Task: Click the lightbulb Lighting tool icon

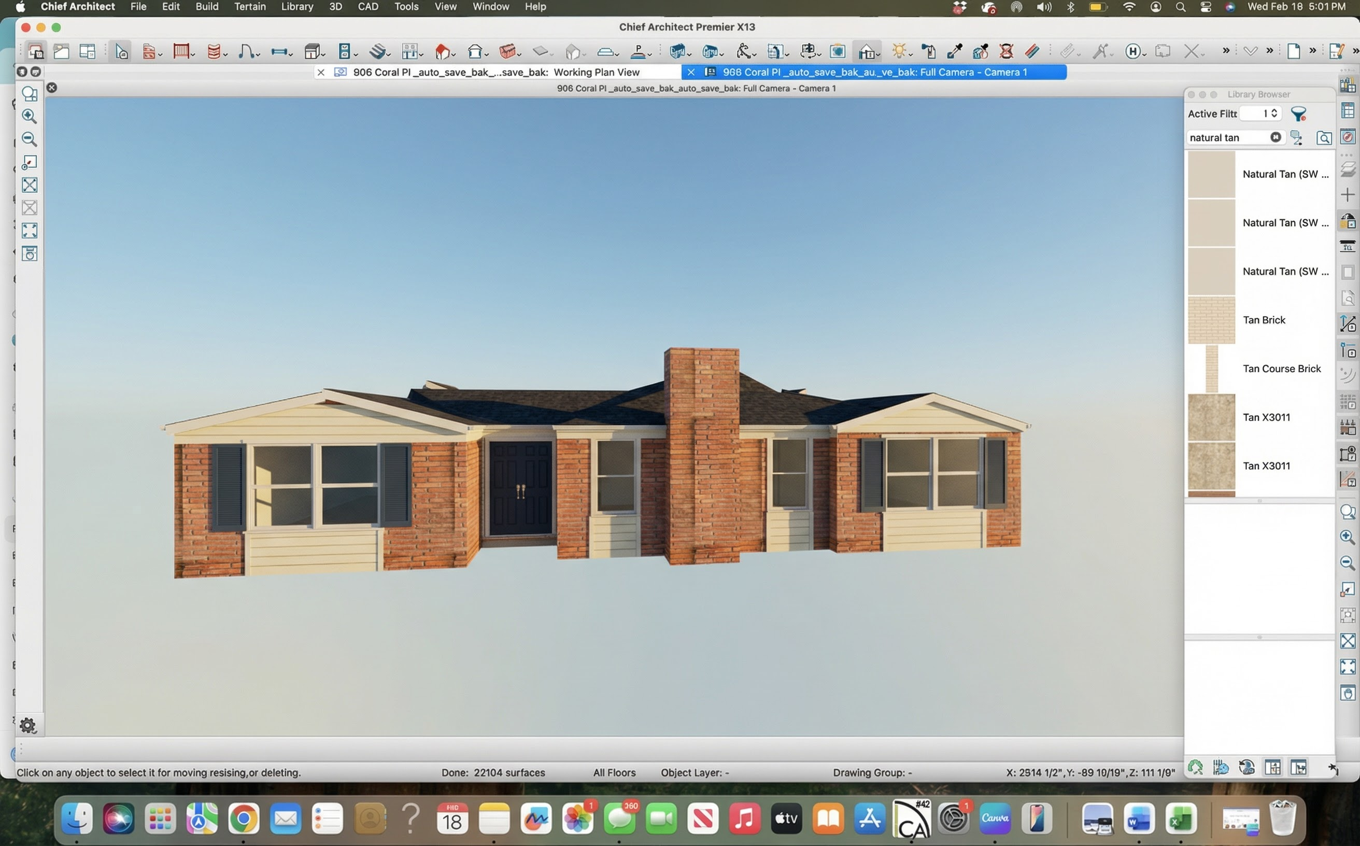Action: (x=899, y=51)
